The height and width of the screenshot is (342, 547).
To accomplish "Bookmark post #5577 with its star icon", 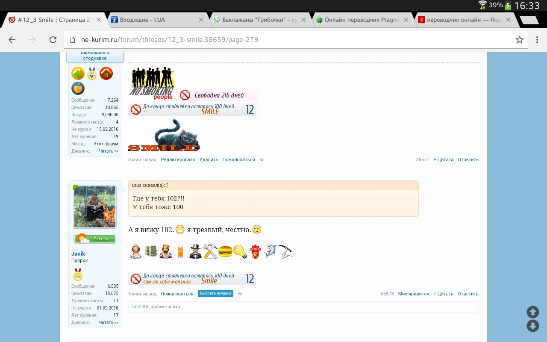I will [x=262, y=159].
